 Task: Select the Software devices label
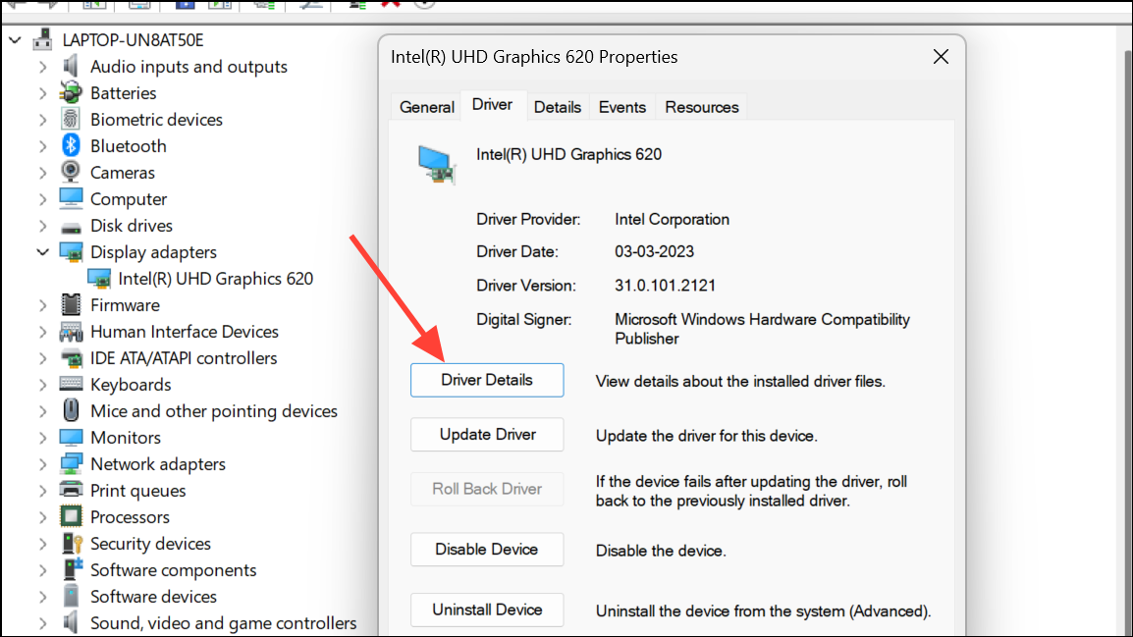click(153, 597)
